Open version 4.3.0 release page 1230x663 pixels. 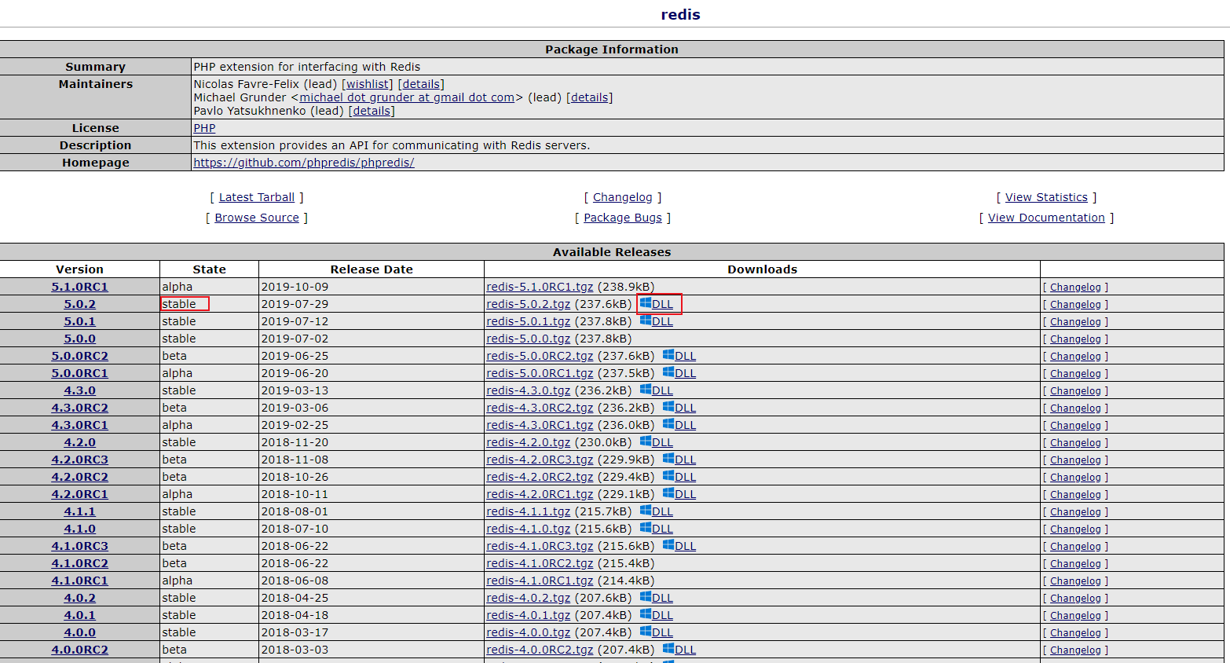pyautogui.click(x=80, y=390)
